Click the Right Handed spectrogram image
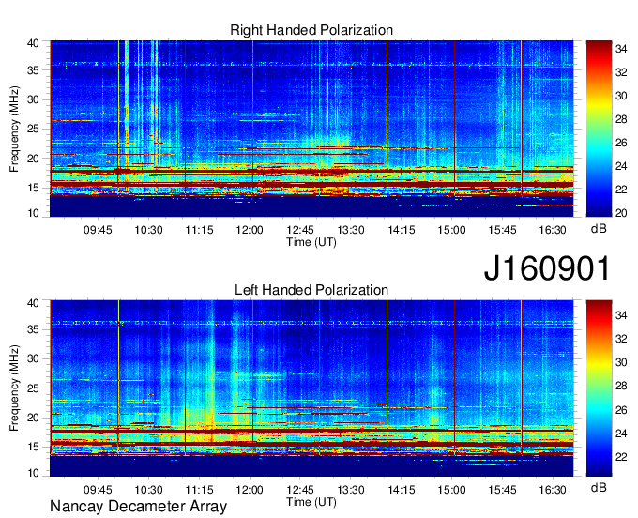The image size is (638, 518). point(311,129)
